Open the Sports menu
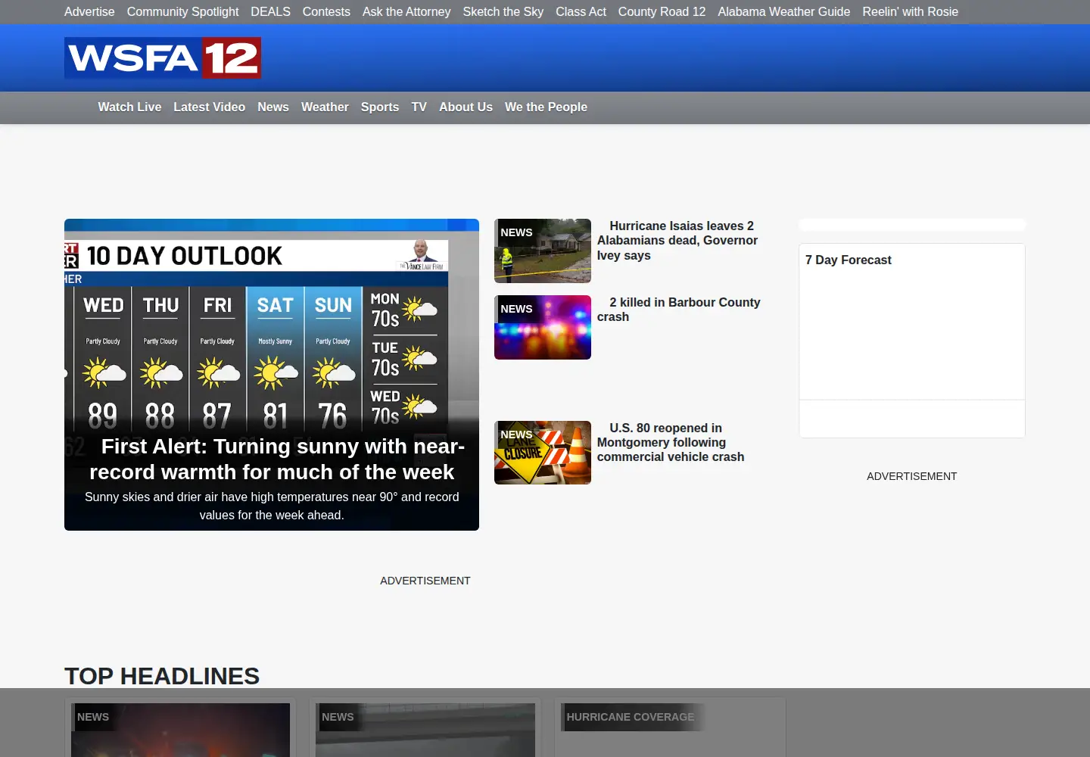 [x=380, y=107]
